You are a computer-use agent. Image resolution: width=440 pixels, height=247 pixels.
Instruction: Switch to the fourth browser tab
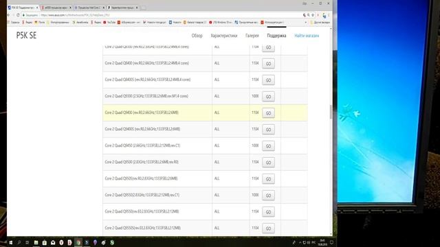point(122,8)
